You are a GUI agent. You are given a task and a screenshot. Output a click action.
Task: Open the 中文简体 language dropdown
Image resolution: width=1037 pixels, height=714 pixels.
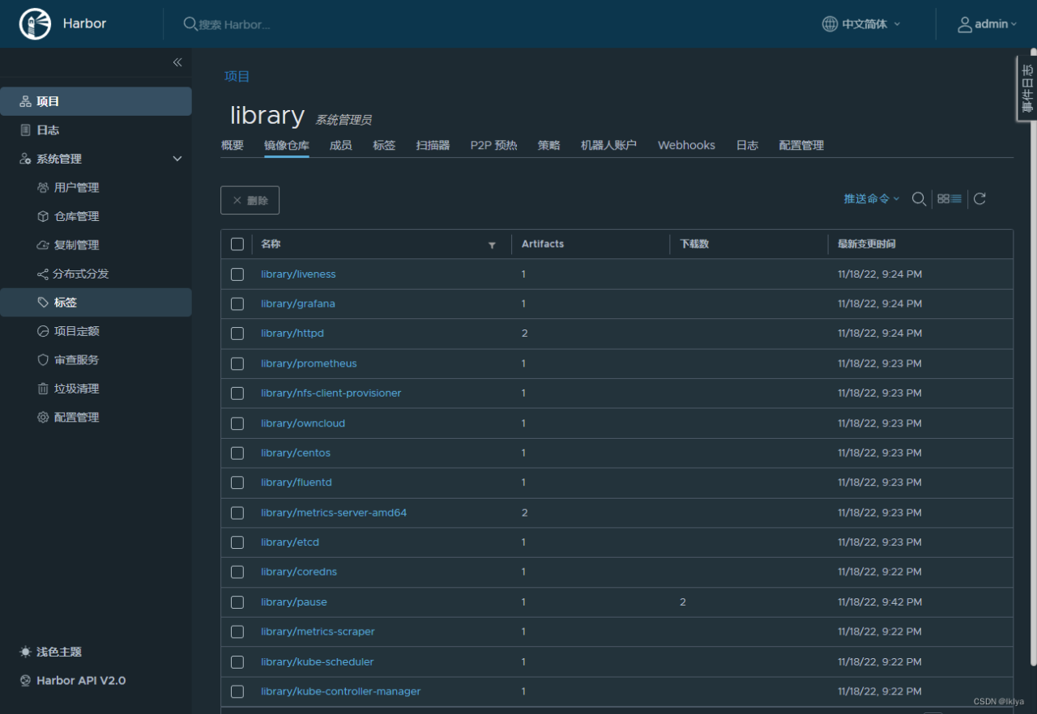coord(861,24)
